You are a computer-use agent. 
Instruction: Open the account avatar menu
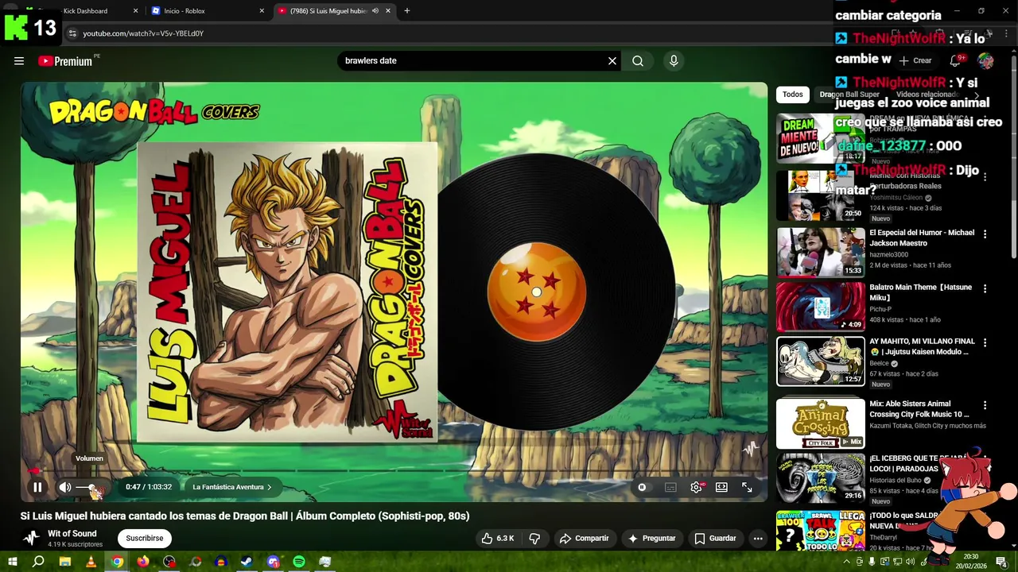click(x=985, y=61)
